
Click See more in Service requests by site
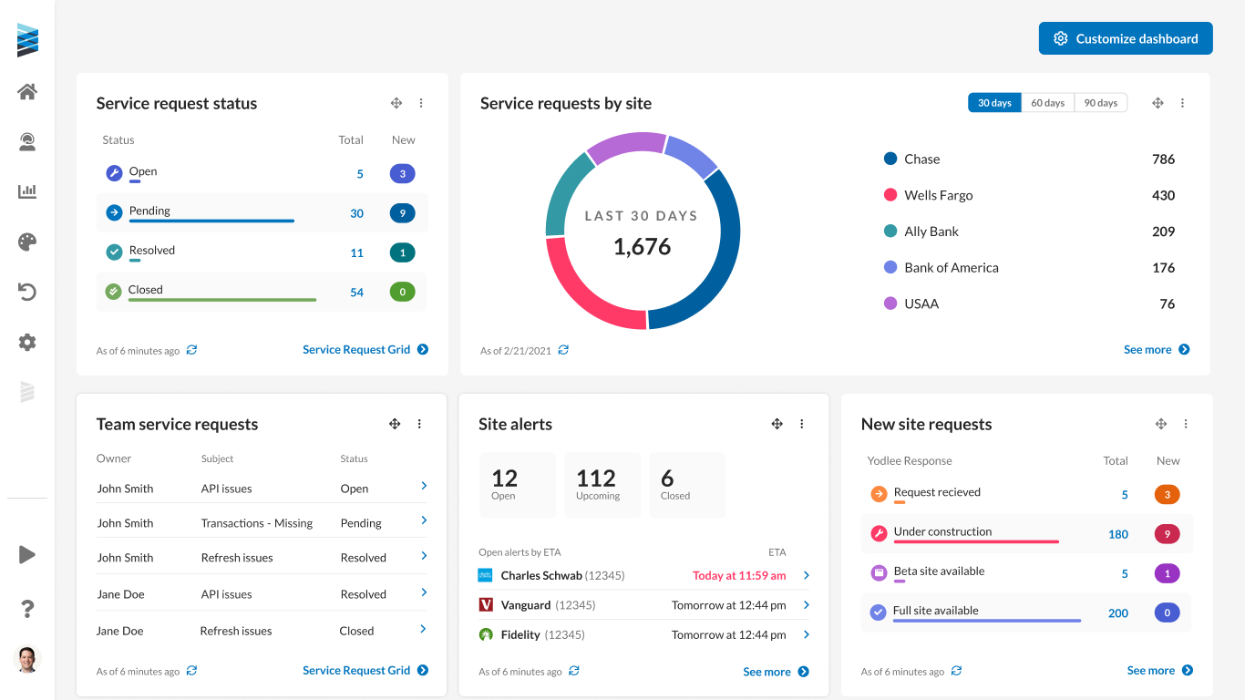point(1157,349)
